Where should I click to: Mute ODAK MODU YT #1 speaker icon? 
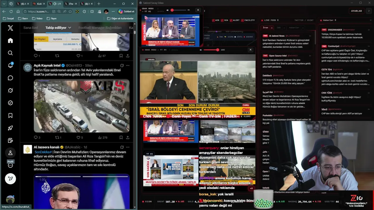[168, 10]
